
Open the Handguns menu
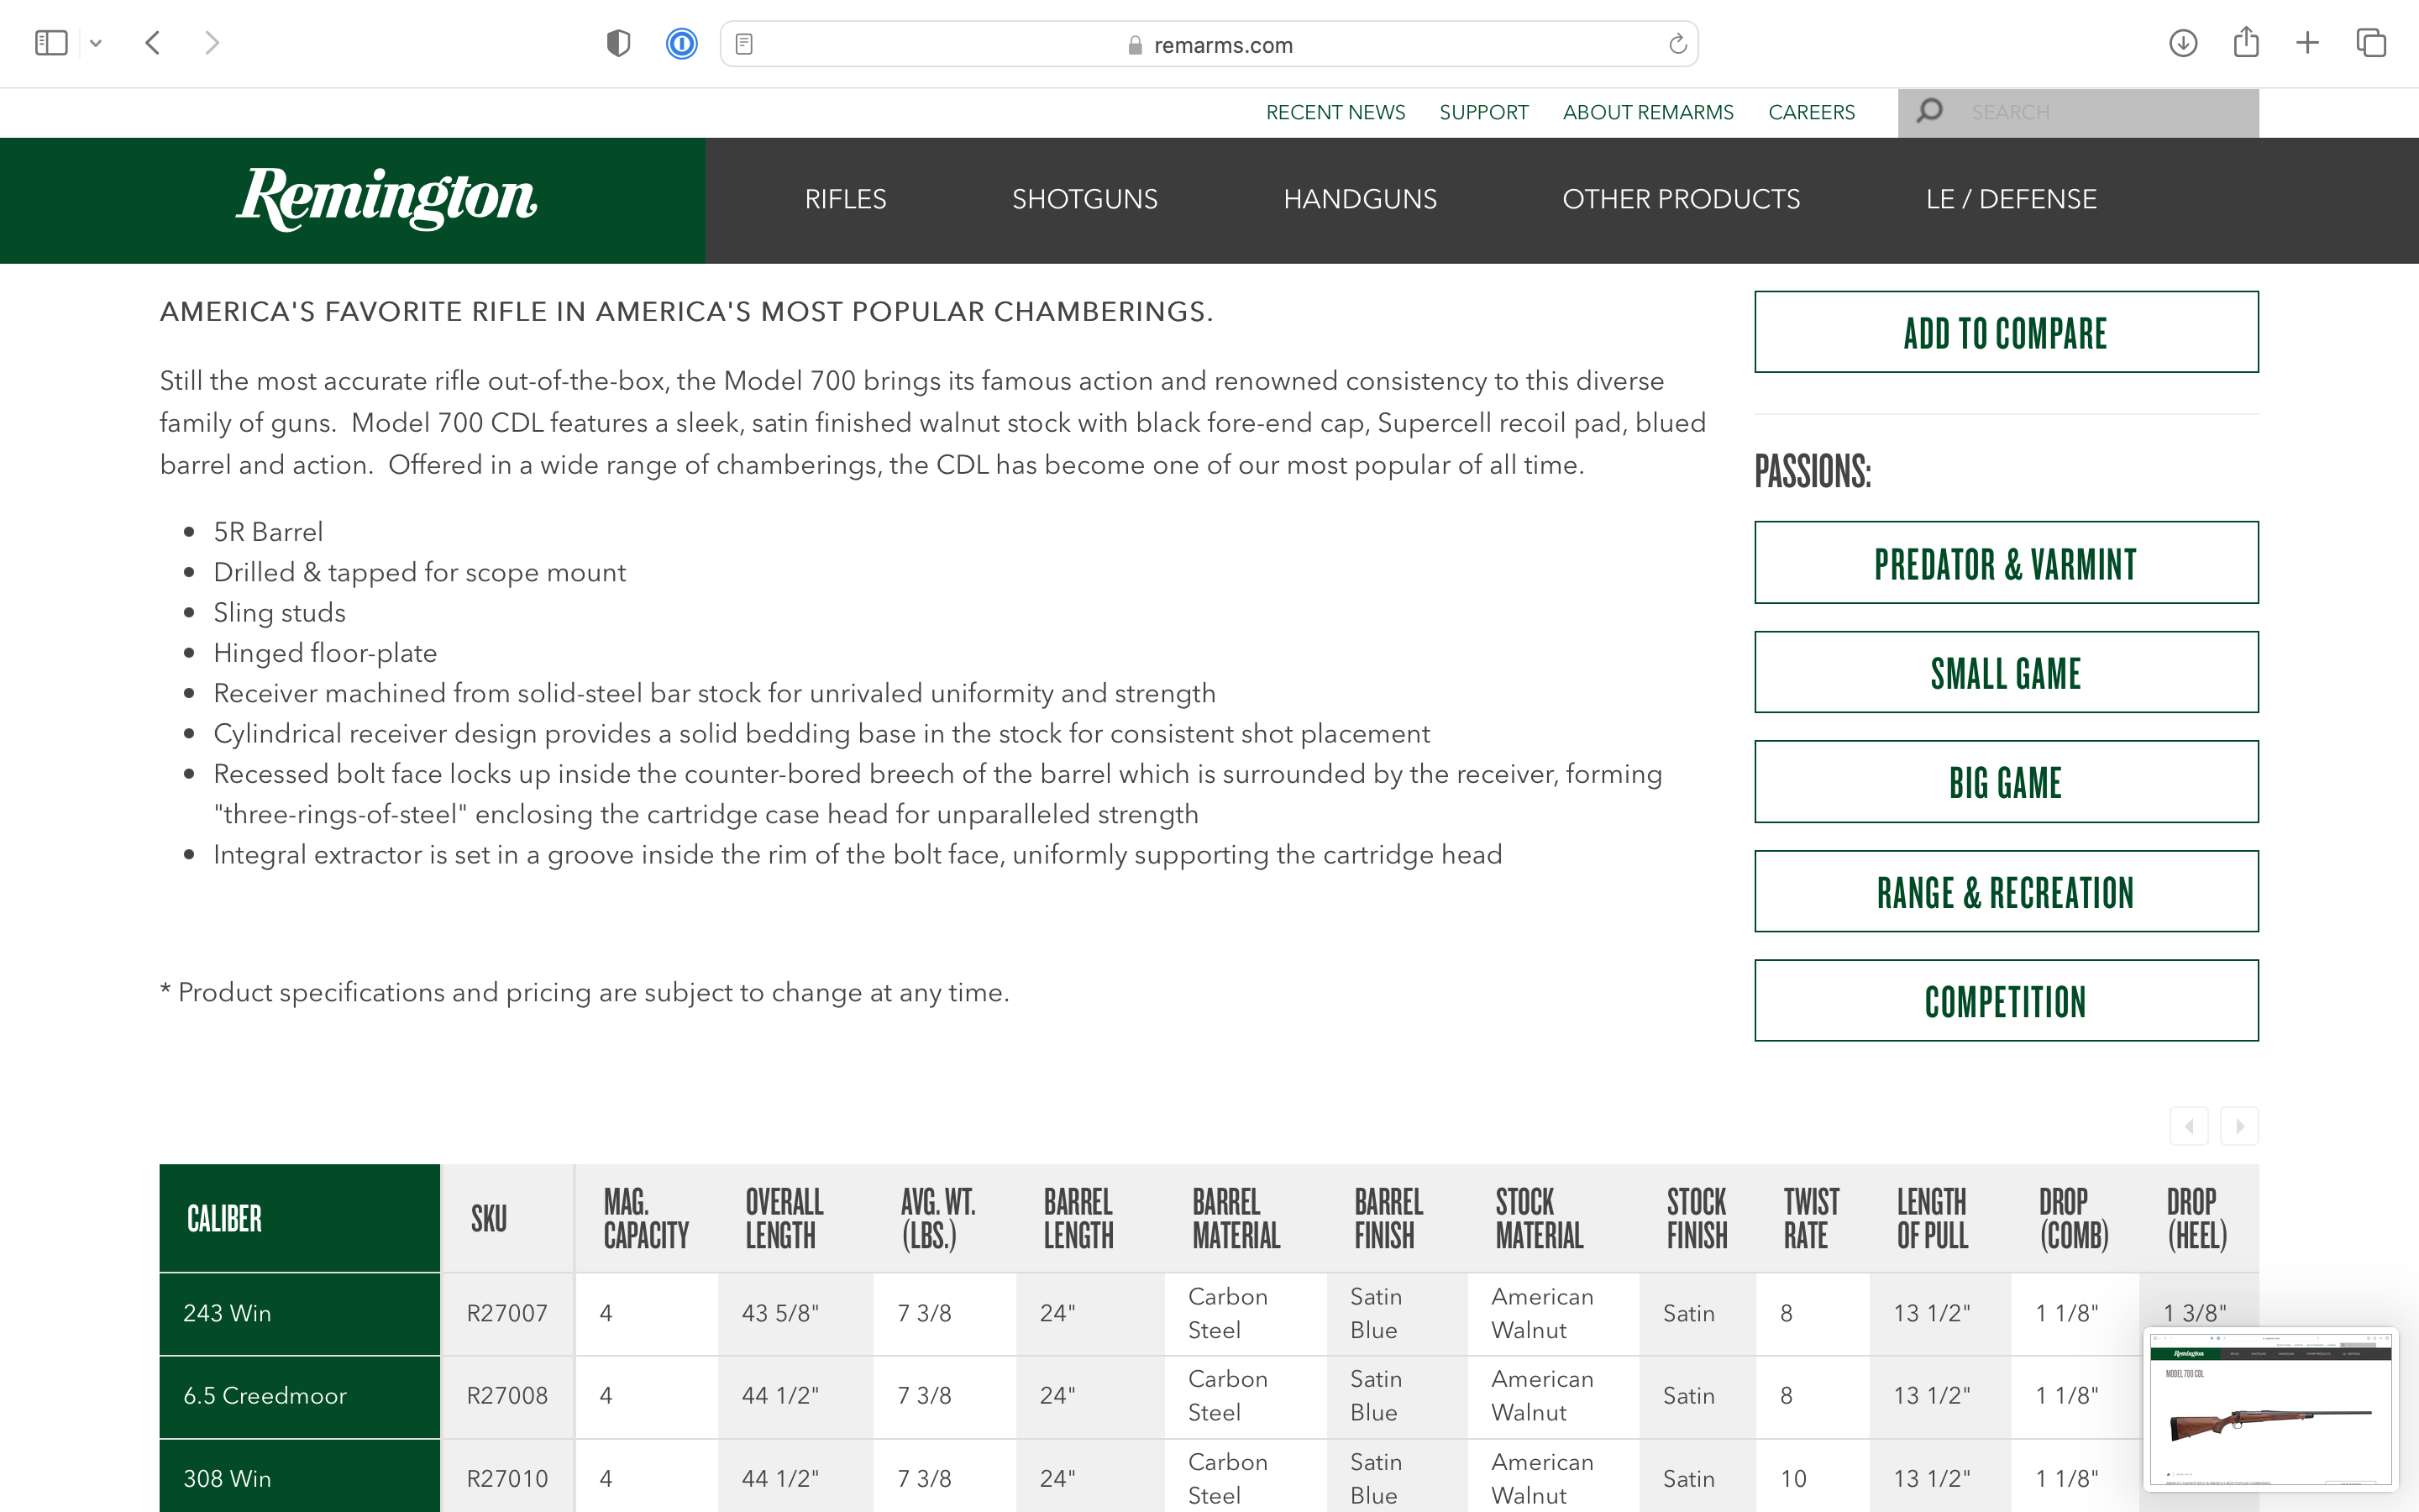pyautogui.click(x=1360, y=199)
